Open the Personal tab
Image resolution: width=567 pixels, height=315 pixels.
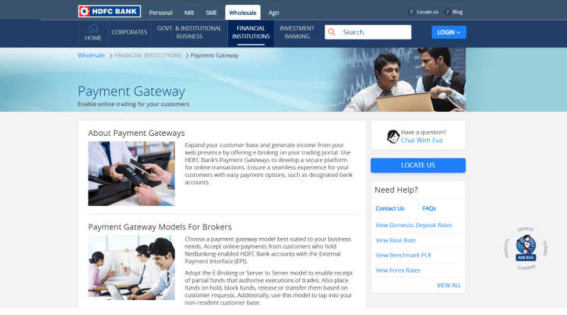click(161, 13)
